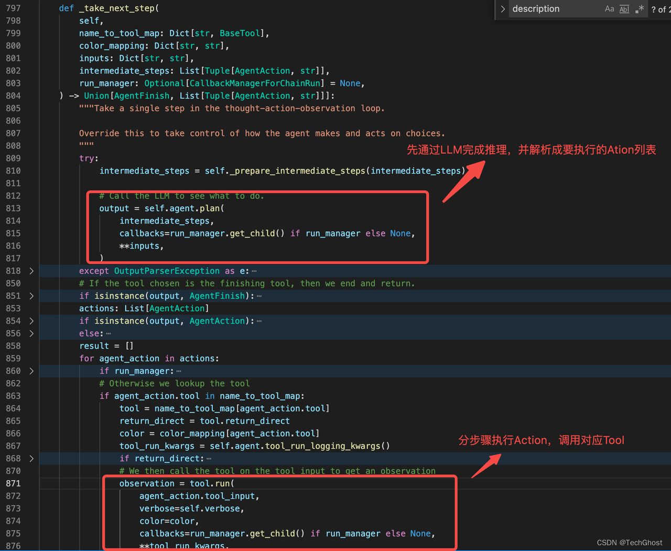The image size is (671, 551).
Task: Click the "? of 2" find match count
Action: pyautogui.click(x=661, y=9)
